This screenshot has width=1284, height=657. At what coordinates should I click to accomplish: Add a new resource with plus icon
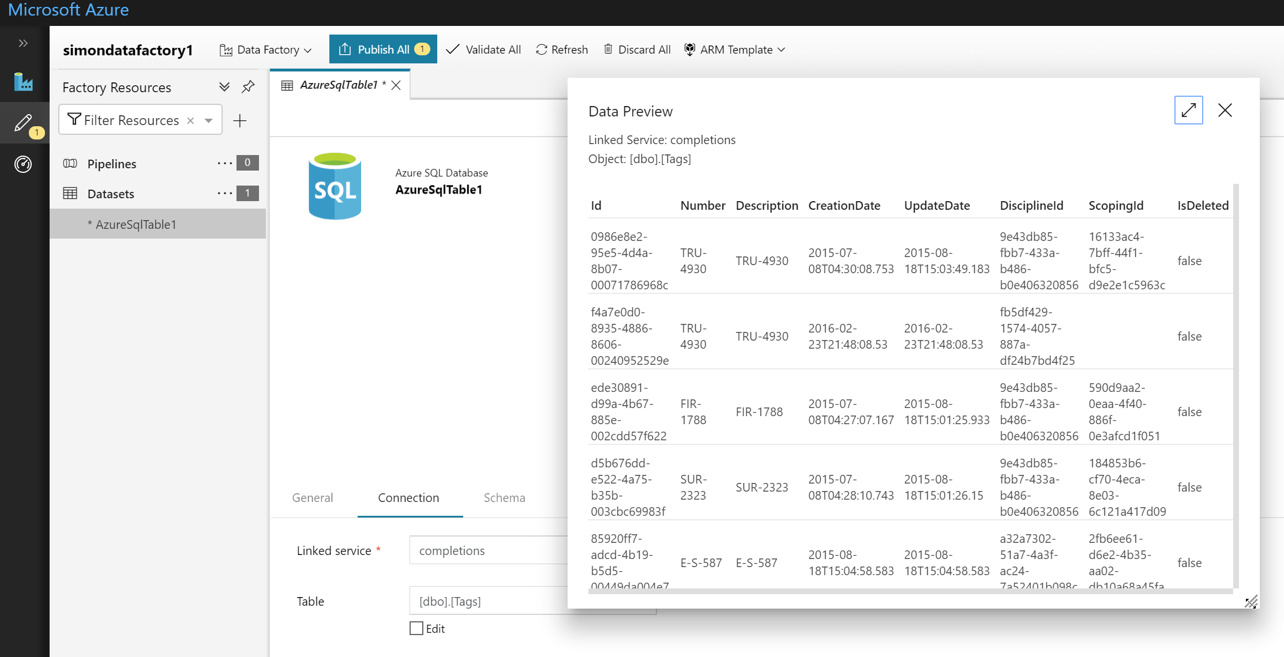240,120
